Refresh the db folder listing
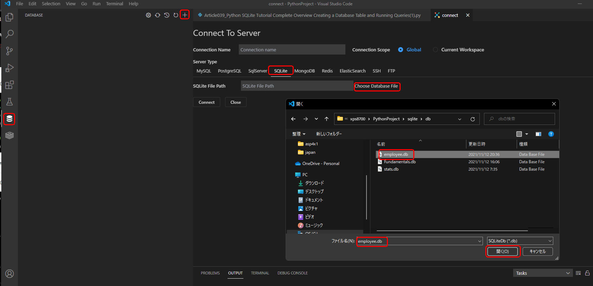This screenshot has height=286, width=593. (473, 119)
